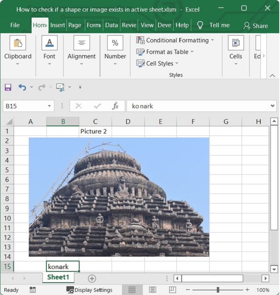Screen dimensions: 280x295
Task: Expand the Cells group dropdown arrow
Action: tap(236, 64)
